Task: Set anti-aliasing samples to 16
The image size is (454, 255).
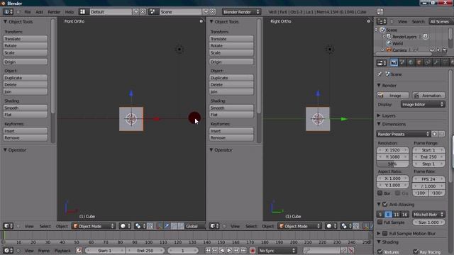Action: pos(404,215)
